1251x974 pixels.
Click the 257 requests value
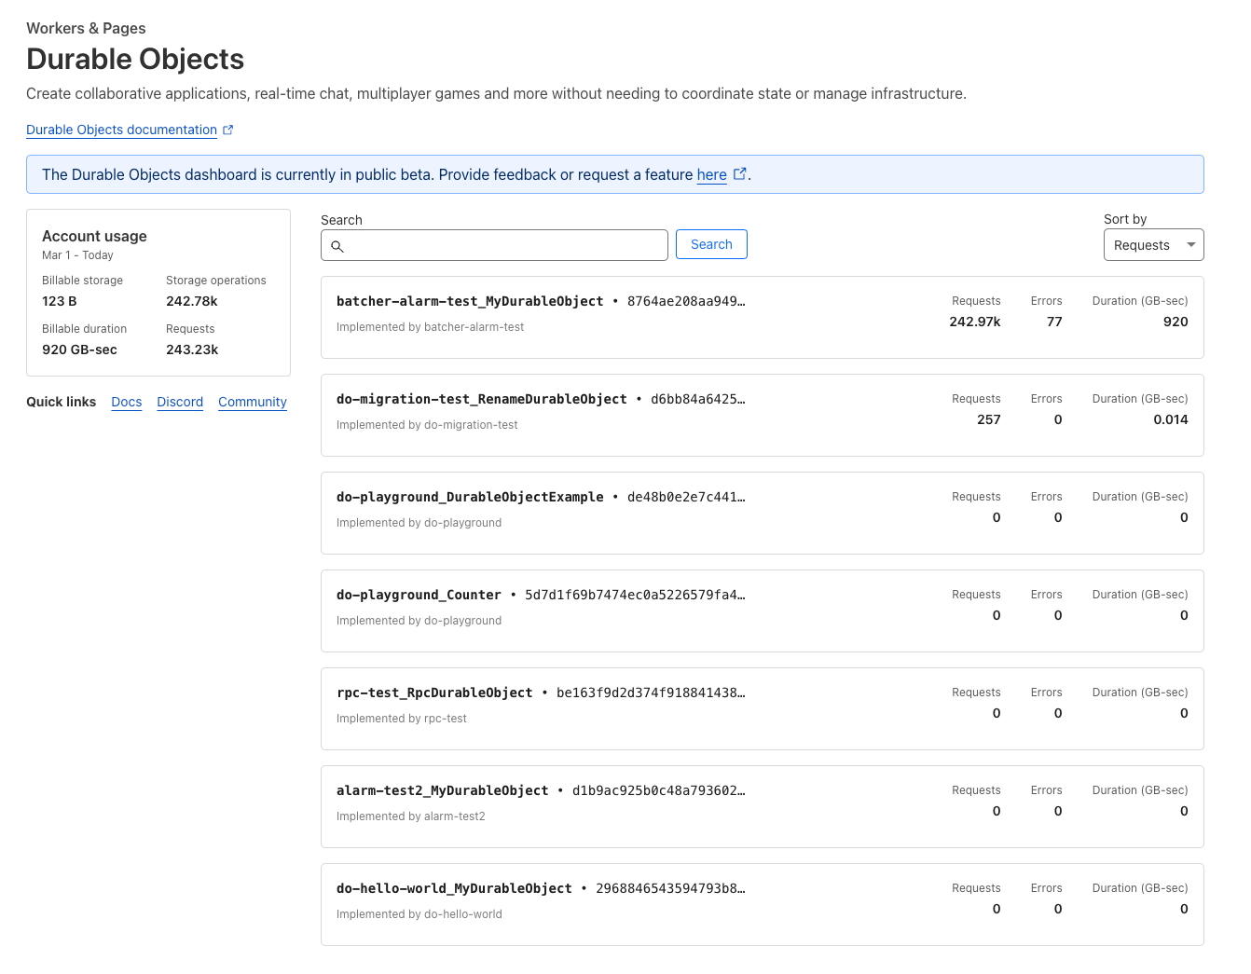click(x=989, y=419)
